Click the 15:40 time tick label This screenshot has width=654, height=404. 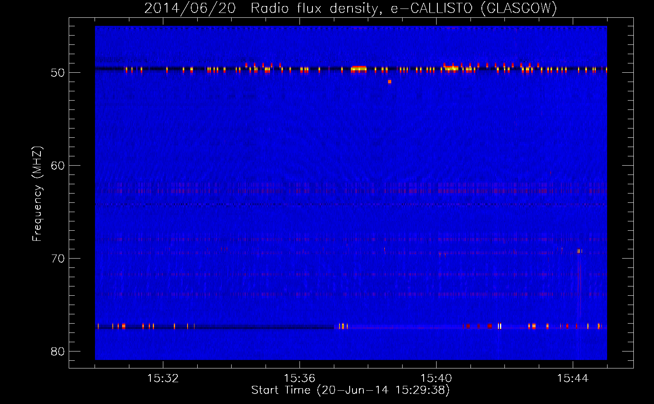tap(436, 379)
